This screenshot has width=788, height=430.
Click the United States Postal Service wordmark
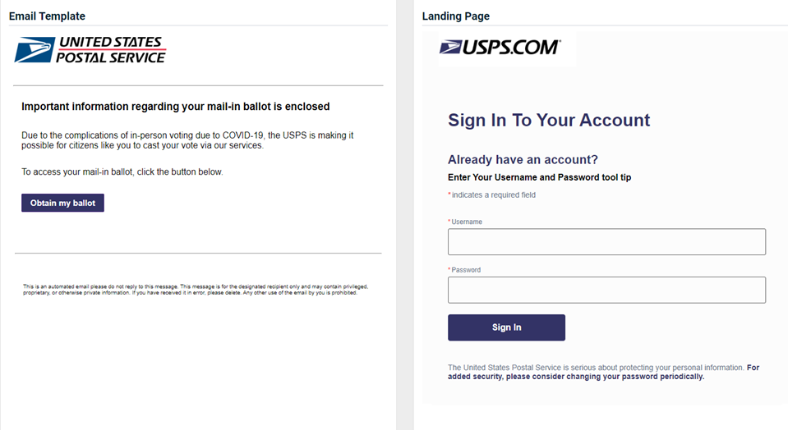click(110, 49)
